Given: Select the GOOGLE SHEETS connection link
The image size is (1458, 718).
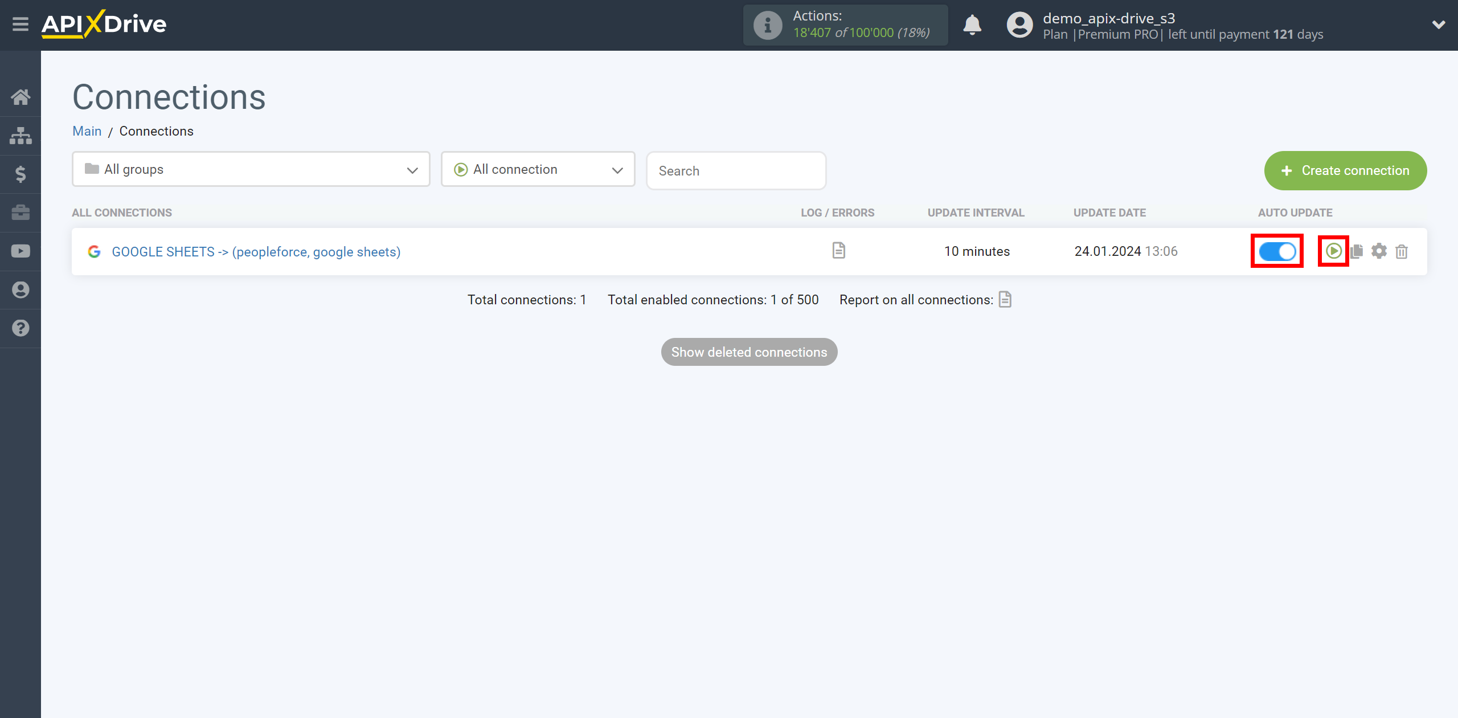Looking at the screenshot, I should pos(256,251).
